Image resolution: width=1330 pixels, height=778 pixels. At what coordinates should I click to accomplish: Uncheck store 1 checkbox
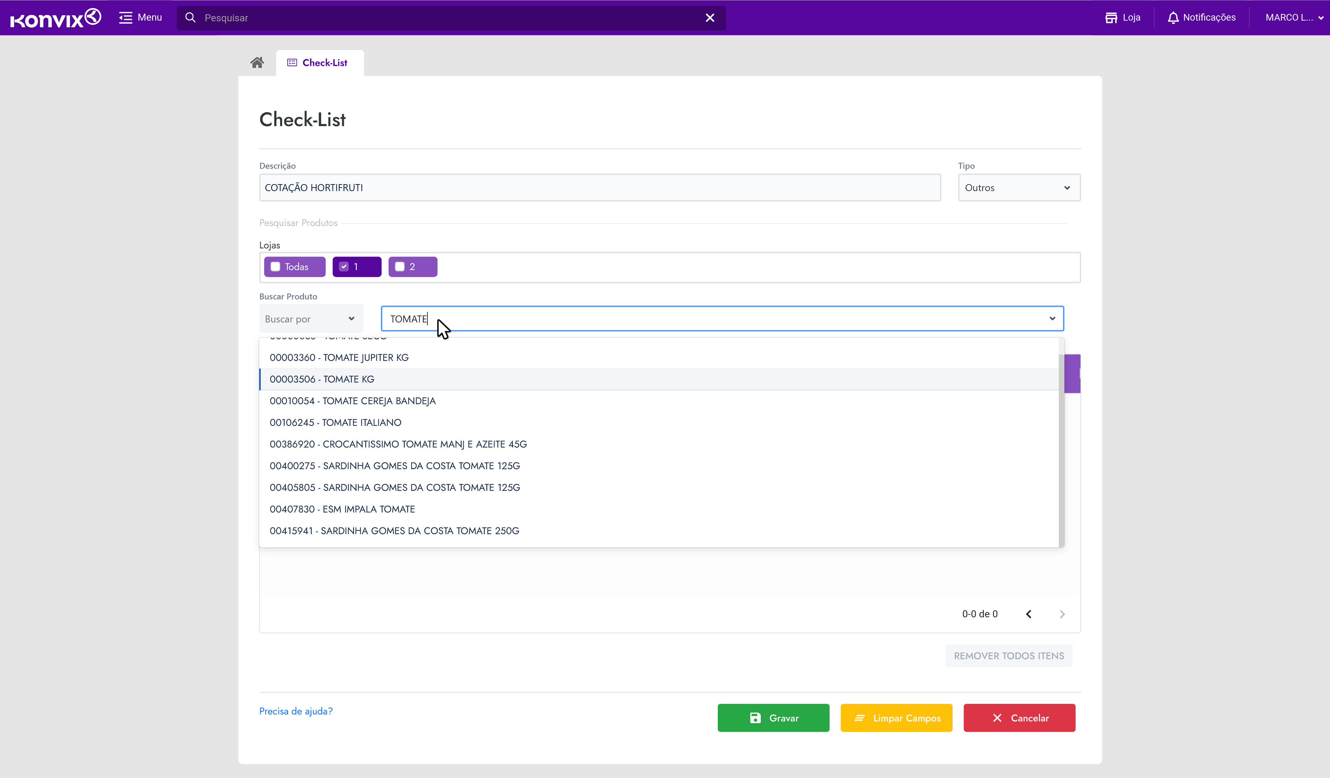click(x=344, y=267)
